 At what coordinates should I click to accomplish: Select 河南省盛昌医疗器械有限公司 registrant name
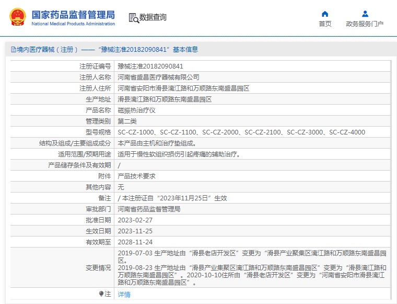(158, 77)
